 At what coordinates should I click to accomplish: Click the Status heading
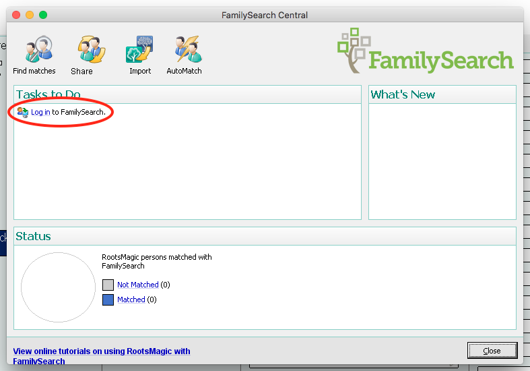[x=33, y=236]
